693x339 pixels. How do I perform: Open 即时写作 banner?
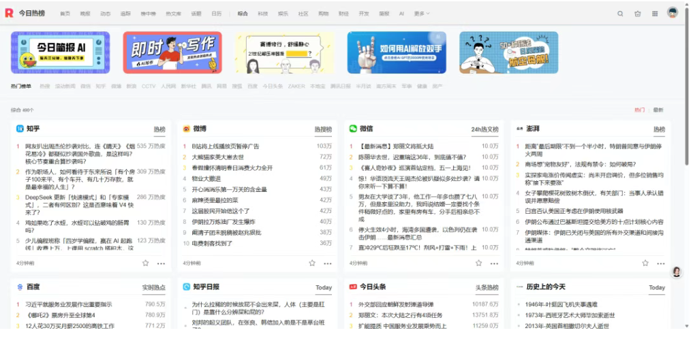[172, 52]
